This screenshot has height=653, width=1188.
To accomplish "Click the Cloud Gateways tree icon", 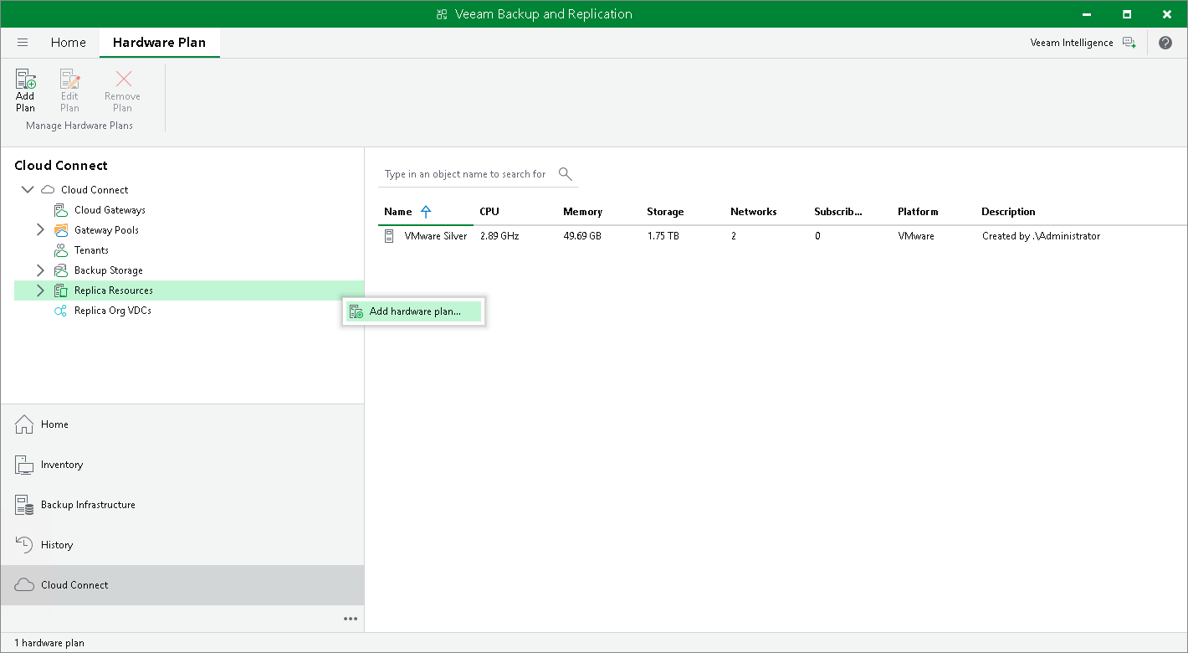I will pyautogui.click(x=60, y=210).
